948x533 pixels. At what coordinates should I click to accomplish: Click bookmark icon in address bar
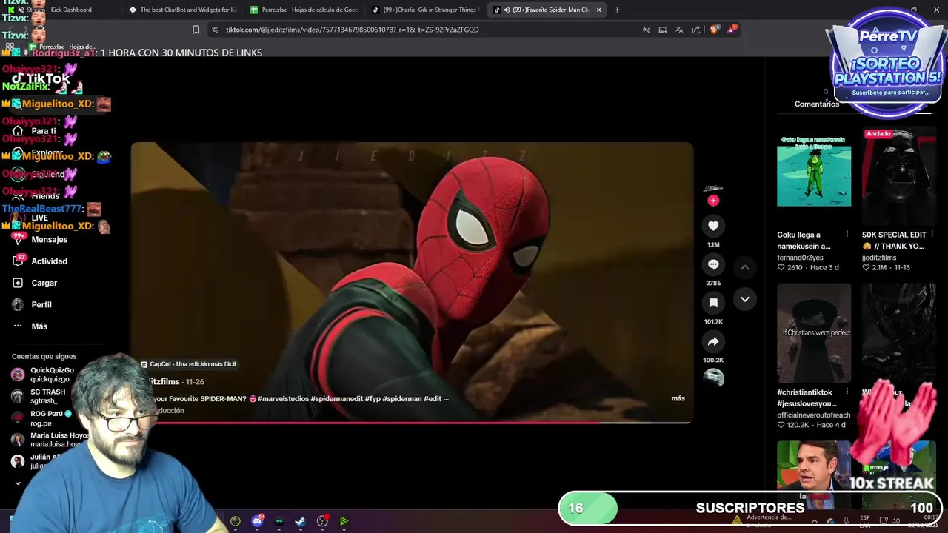[x=196, y=30]
